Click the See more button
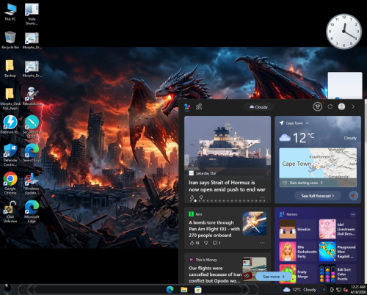 (273, 277)
